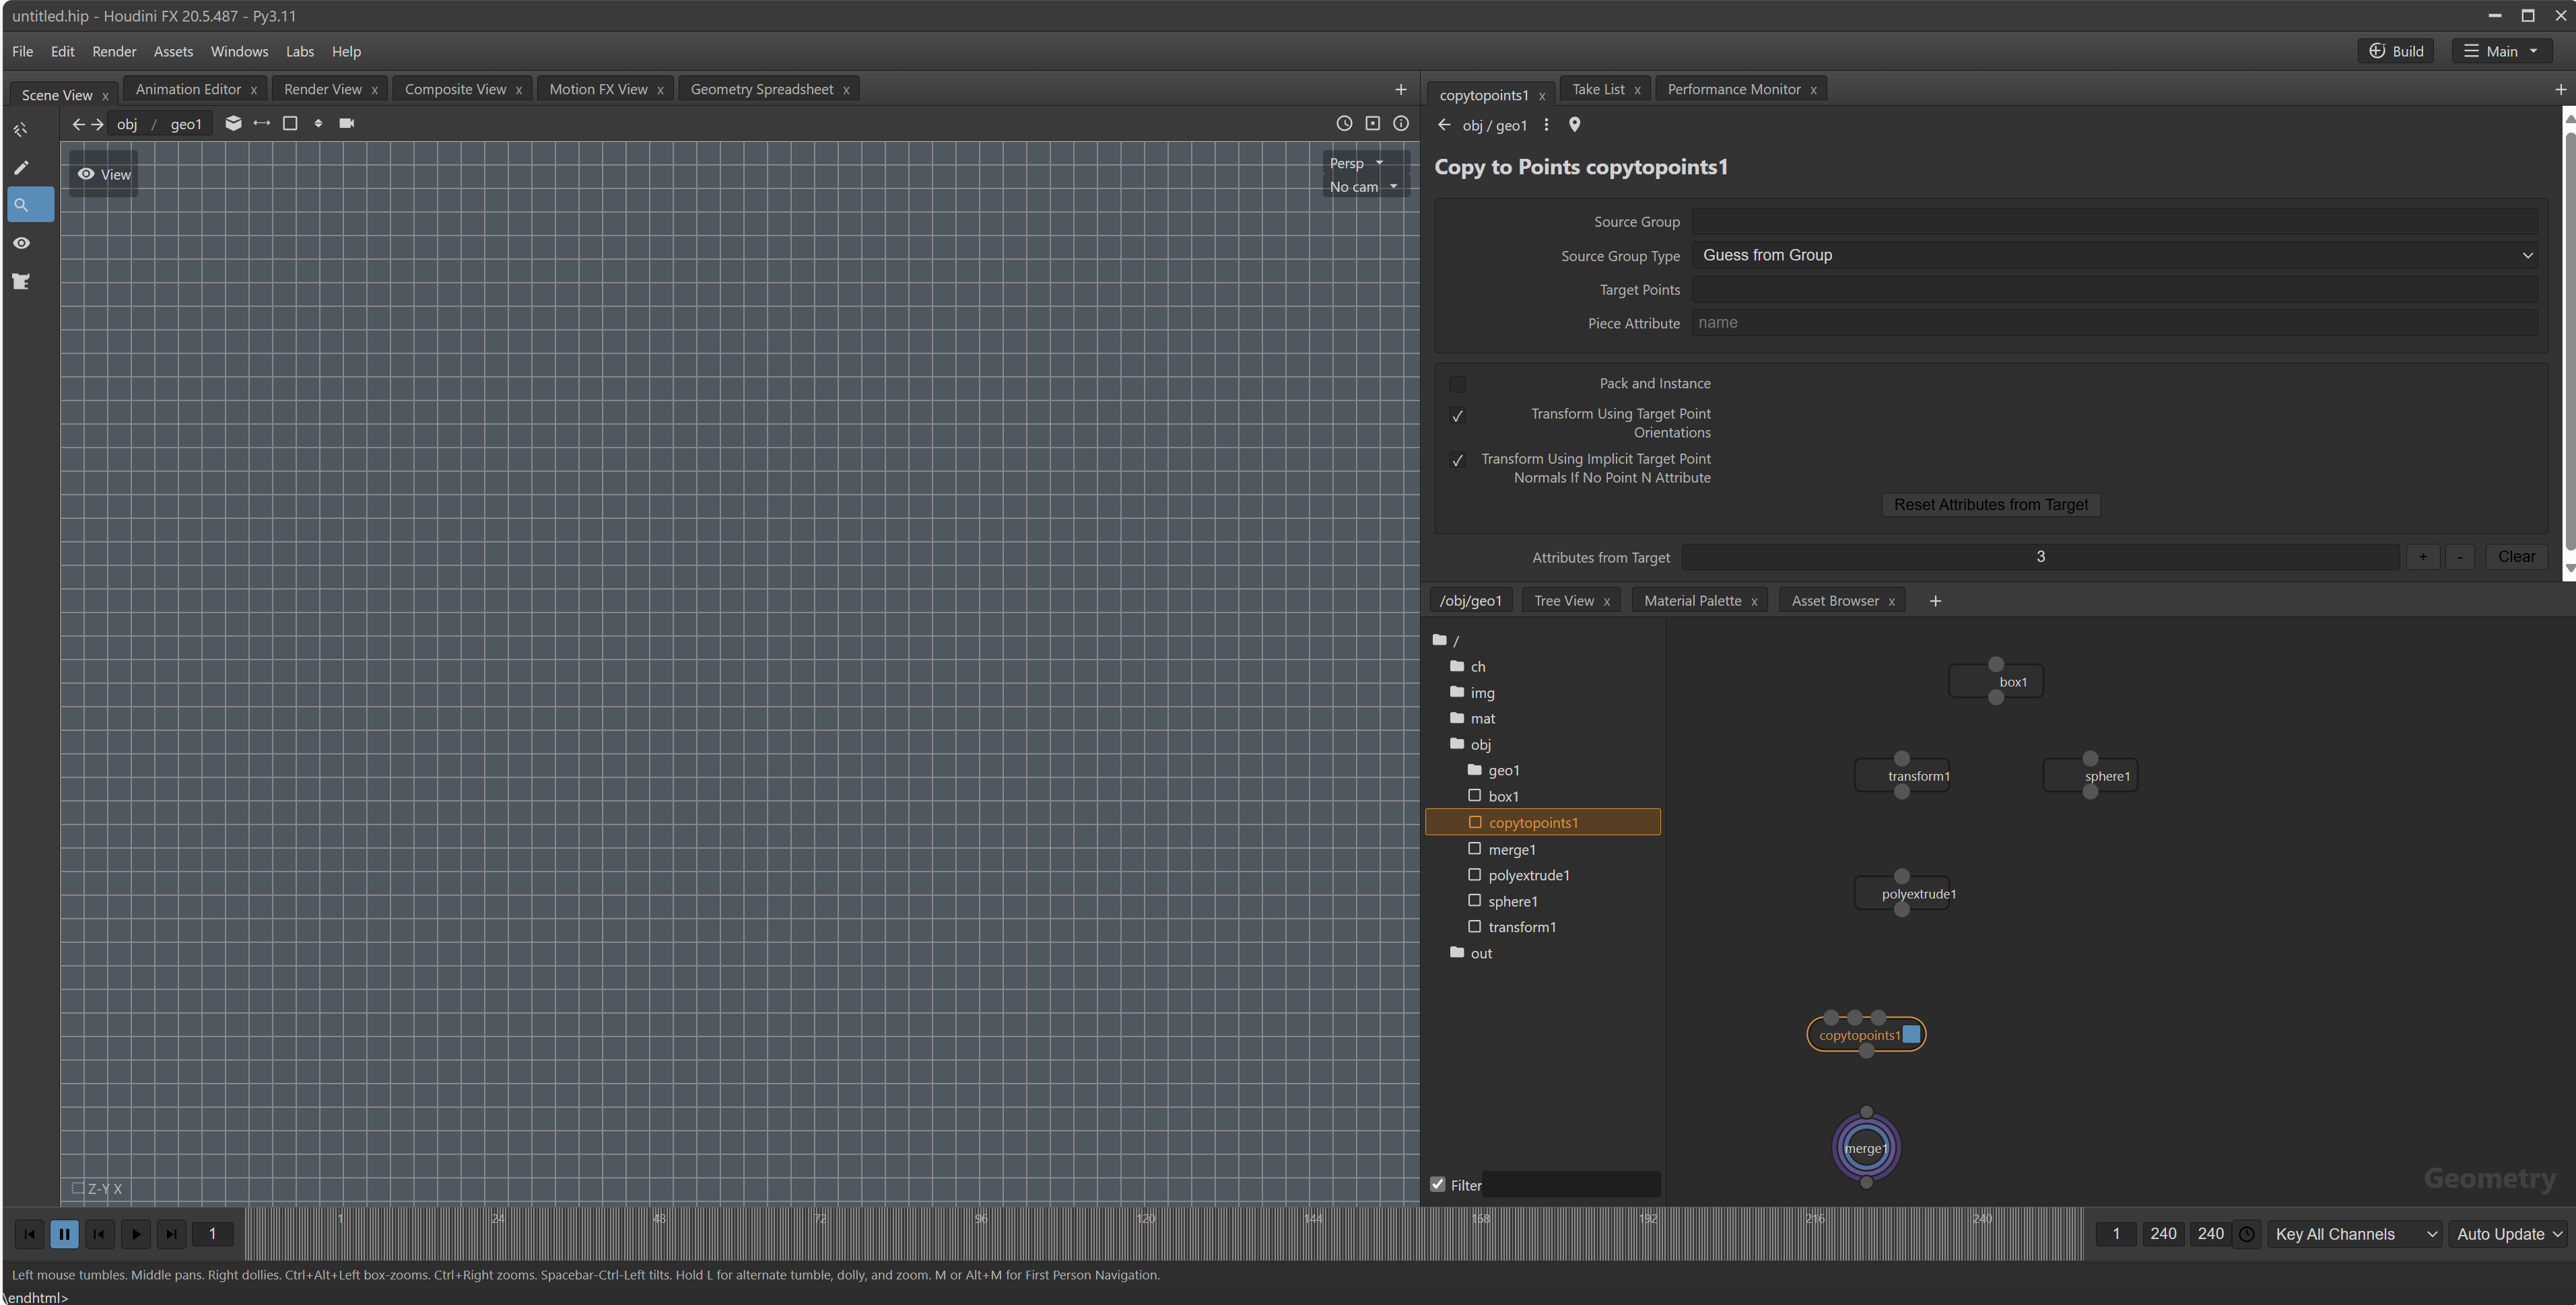This screenshot has width=2576, height=1305.
Task: Enable the Pack and Instance checkbox
Action: 1457,384
